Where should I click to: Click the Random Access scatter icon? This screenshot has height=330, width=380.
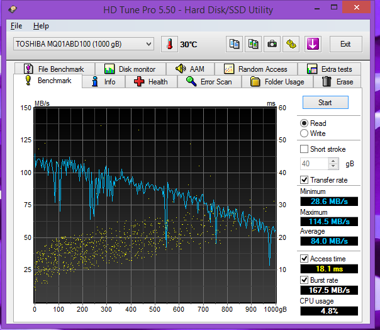229,69
